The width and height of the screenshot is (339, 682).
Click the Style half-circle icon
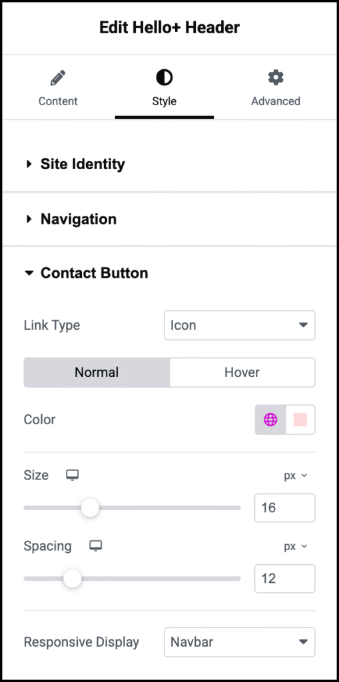[164, 78]
